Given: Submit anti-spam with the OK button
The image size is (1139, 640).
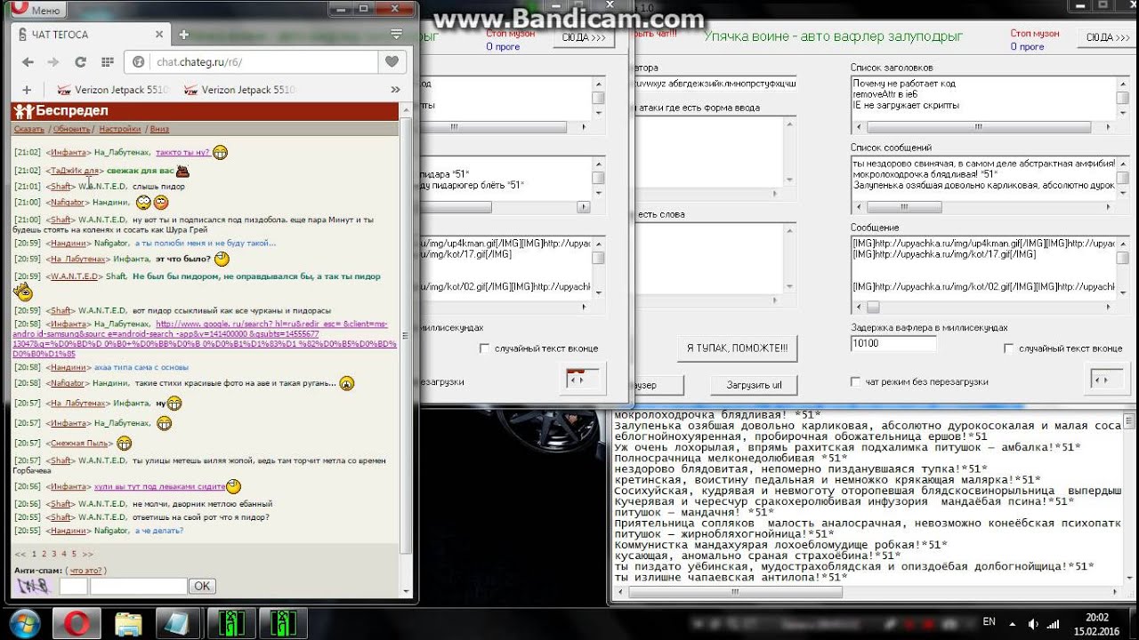Looking at the screenshot, I should (202, 586).
